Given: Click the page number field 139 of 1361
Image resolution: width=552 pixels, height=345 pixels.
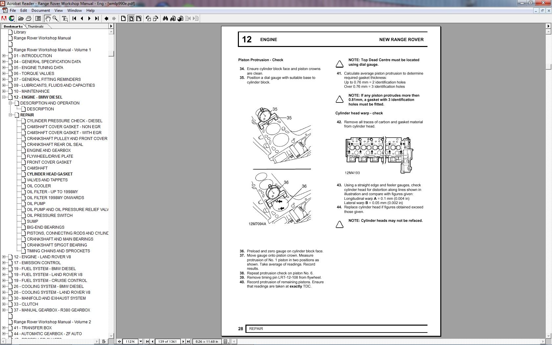Looking at the screenshot, I should [x=168, y=341].
